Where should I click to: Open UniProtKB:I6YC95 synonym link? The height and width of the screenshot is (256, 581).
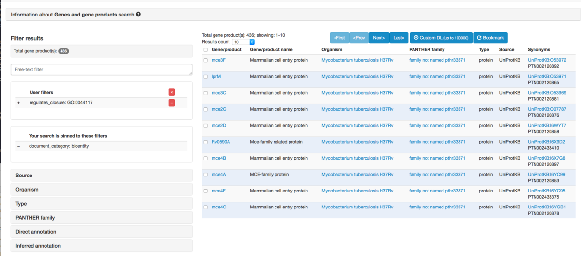pos(546,191)
